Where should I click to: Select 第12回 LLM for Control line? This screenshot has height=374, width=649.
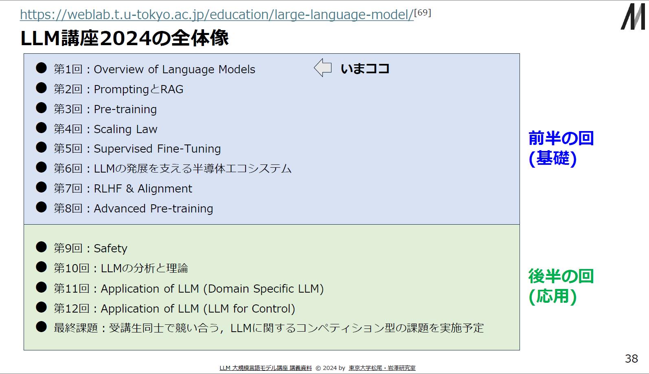(x=174, y=308)
